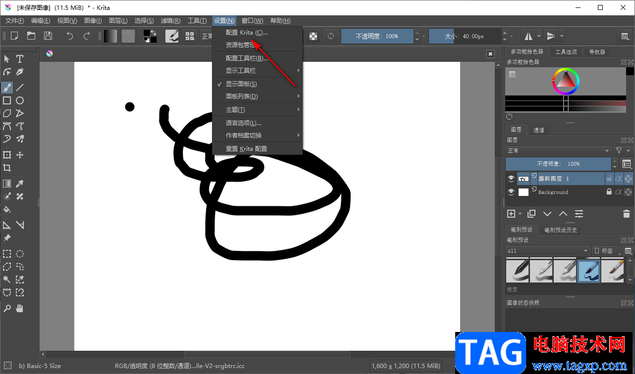Swap foreground and background colors
The width and height of the screenshot is (635, 374).
(154, 32)
